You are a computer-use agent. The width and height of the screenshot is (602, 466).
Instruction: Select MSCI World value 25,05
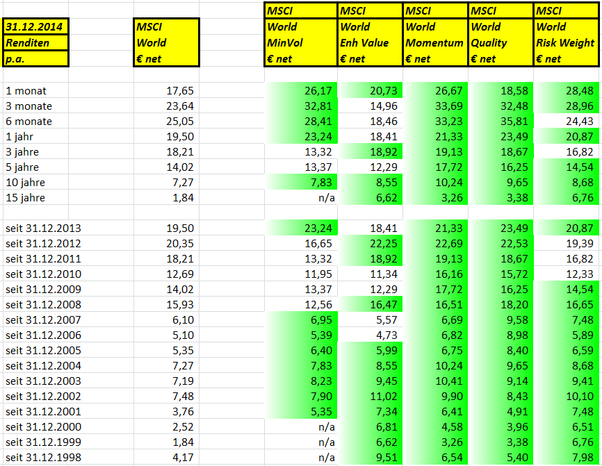click(x=180, y=122)
